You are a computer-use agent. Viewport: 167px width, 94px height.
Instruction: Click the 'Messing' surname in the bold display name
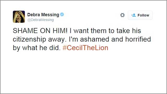pos(50,15)
